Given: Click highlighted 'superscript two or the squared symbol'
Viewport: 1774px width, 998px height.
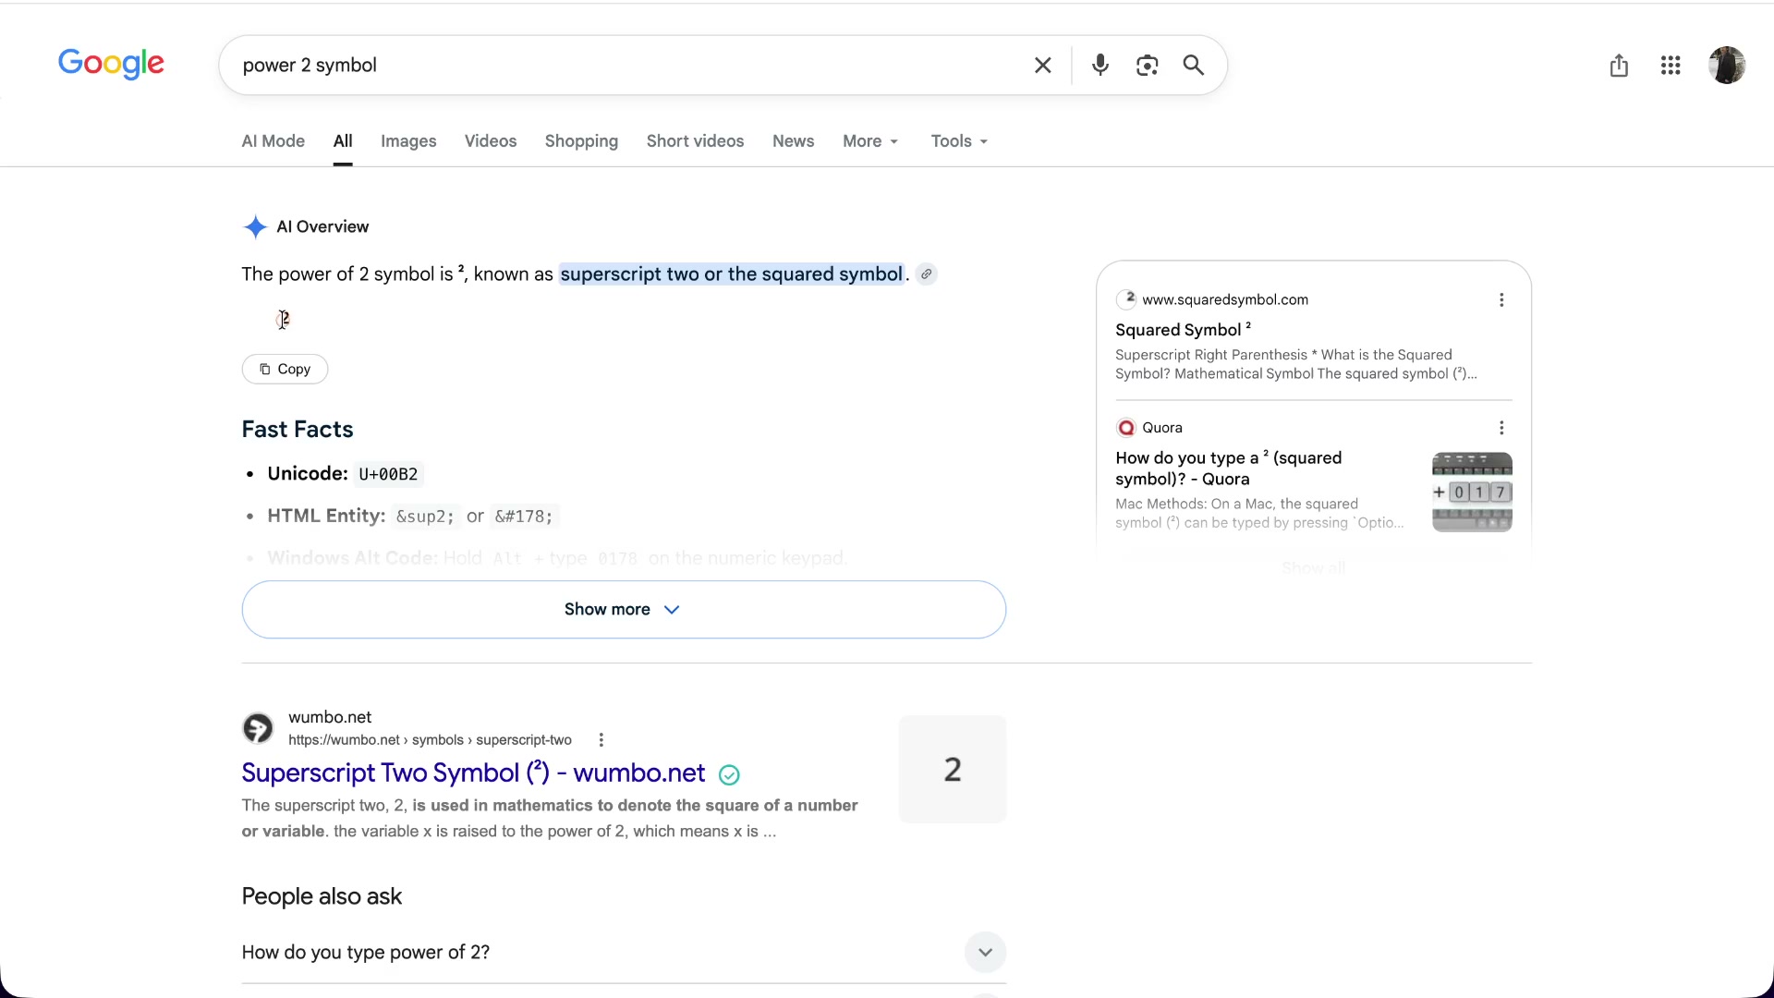Looking at the screenshot, I should [731, 274].
